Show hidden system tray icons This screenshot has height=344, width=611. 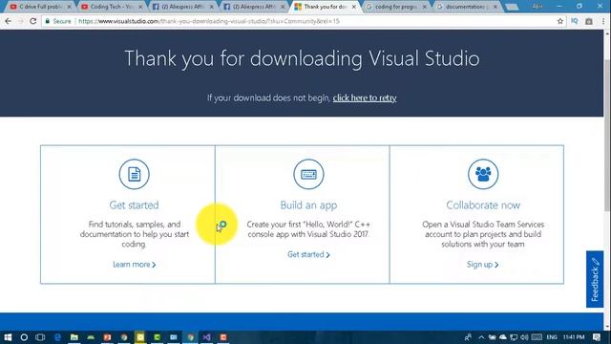point(481,337)
